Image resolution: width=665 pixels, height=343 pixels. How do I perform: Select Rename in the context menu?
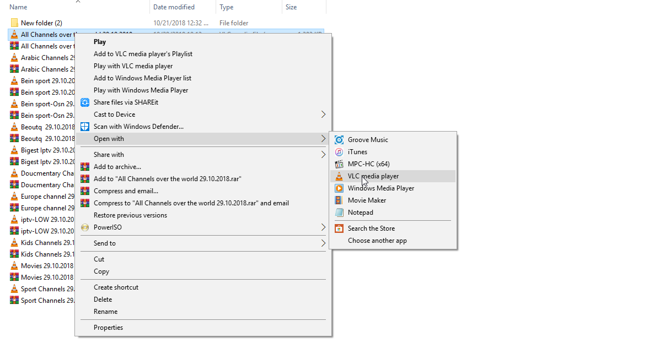tap(105, 312)
